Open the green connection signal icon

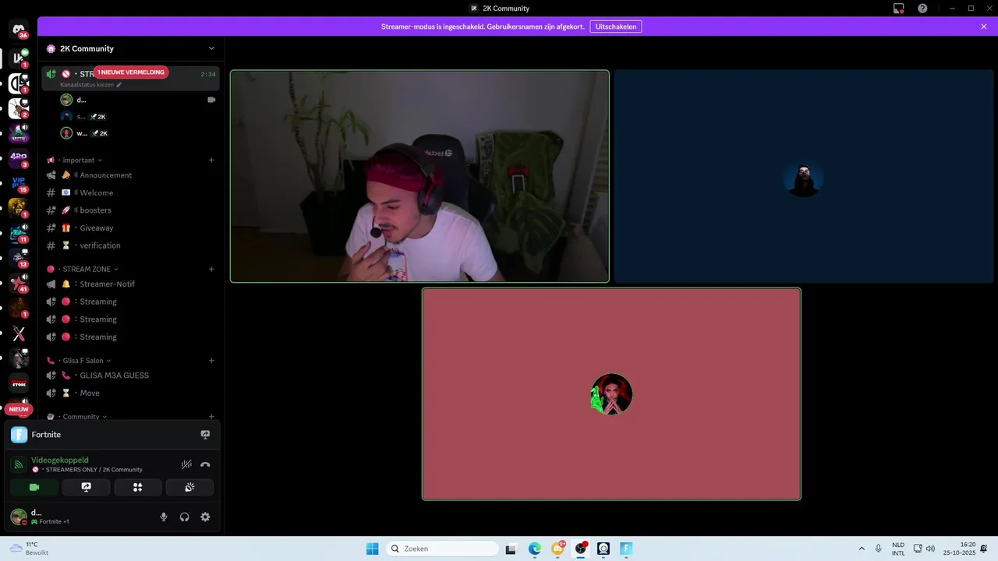coord(18,464)
